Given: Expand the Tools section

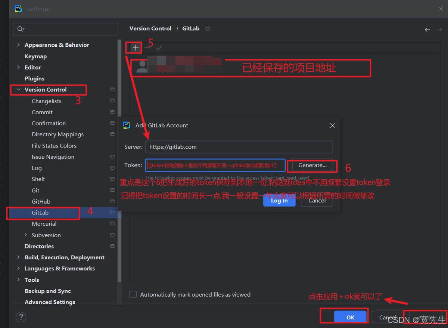Looking at the screenshot, I should (18, 280).
